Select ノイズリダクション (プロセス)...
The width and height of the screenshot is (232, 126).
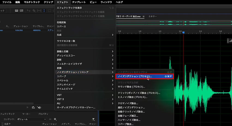[145, 76]
